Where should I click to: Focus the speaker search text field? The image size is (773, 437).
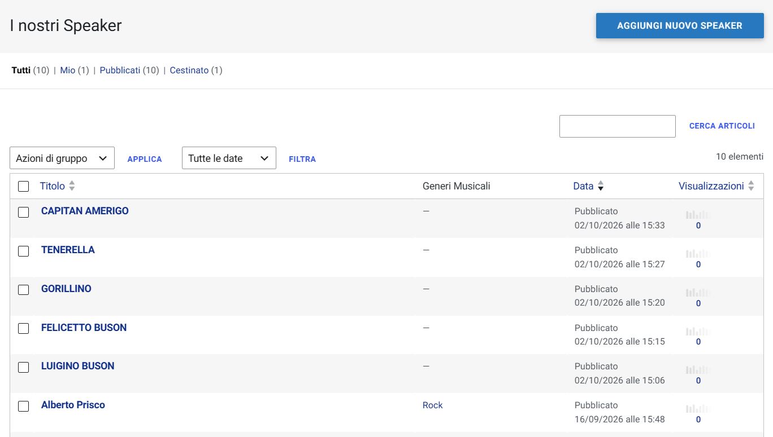(x=617, y=126)
